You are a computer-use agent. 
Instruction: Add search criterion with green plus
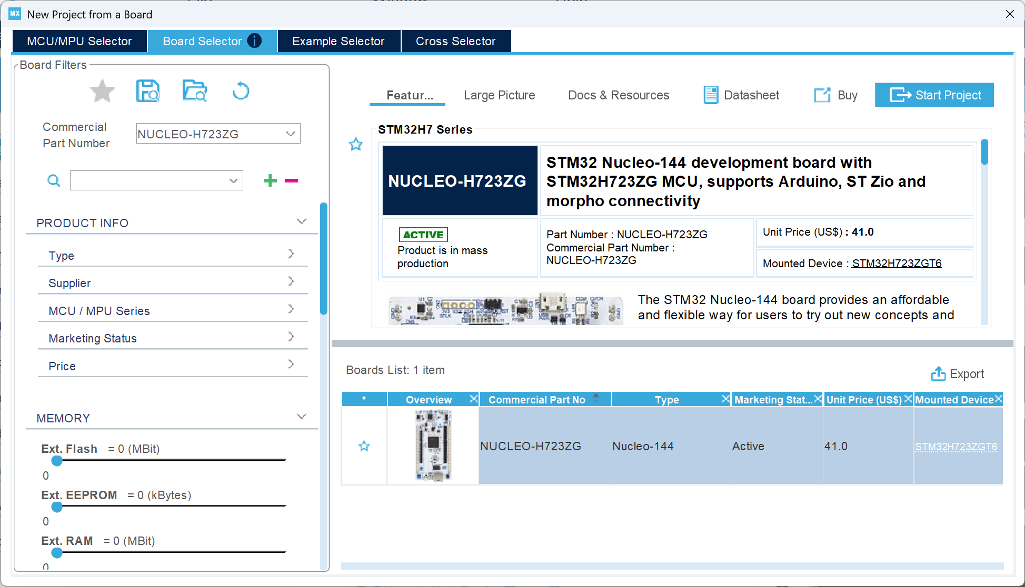[270, 180]
